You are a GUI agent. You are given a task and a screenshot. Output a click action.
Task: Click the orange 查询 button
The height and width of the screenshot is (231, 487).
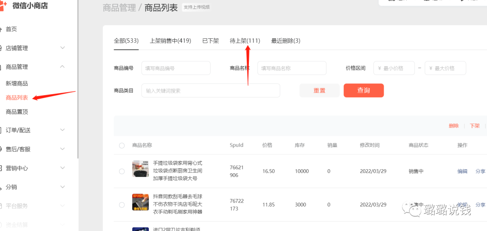click(x=364, y=91)
